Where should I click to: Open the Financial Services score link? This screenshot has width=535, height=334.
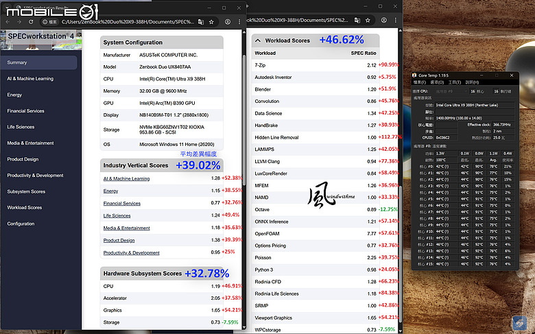point(122,203)
